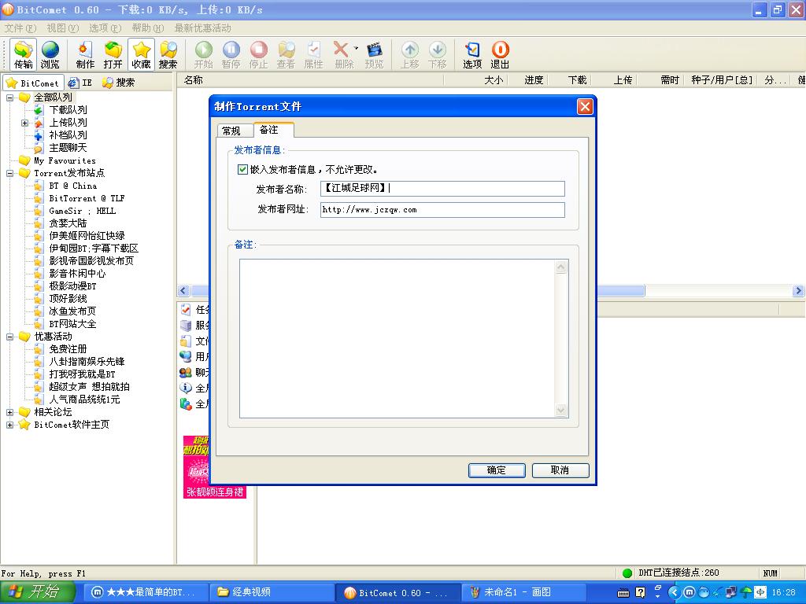Open 极影动漫BT site entry
The width and height of the screenshot is (806, 604).
pyautogui.click(x=72, y=286)
